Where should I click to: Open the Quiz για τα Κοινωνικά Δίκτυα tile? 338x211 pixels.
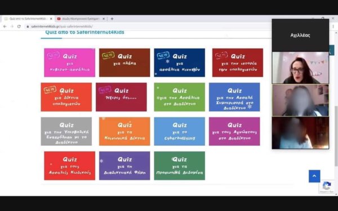click(x=124, y=131)
